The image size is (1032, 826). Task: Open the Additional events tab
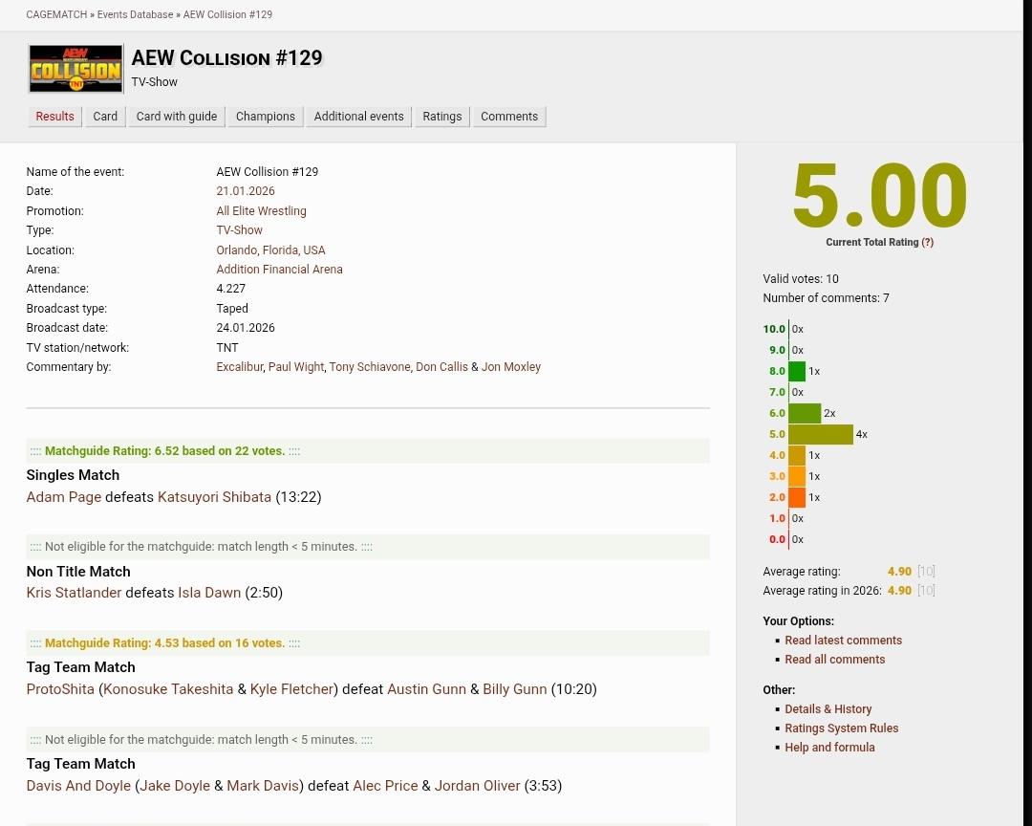coord(358,117)
